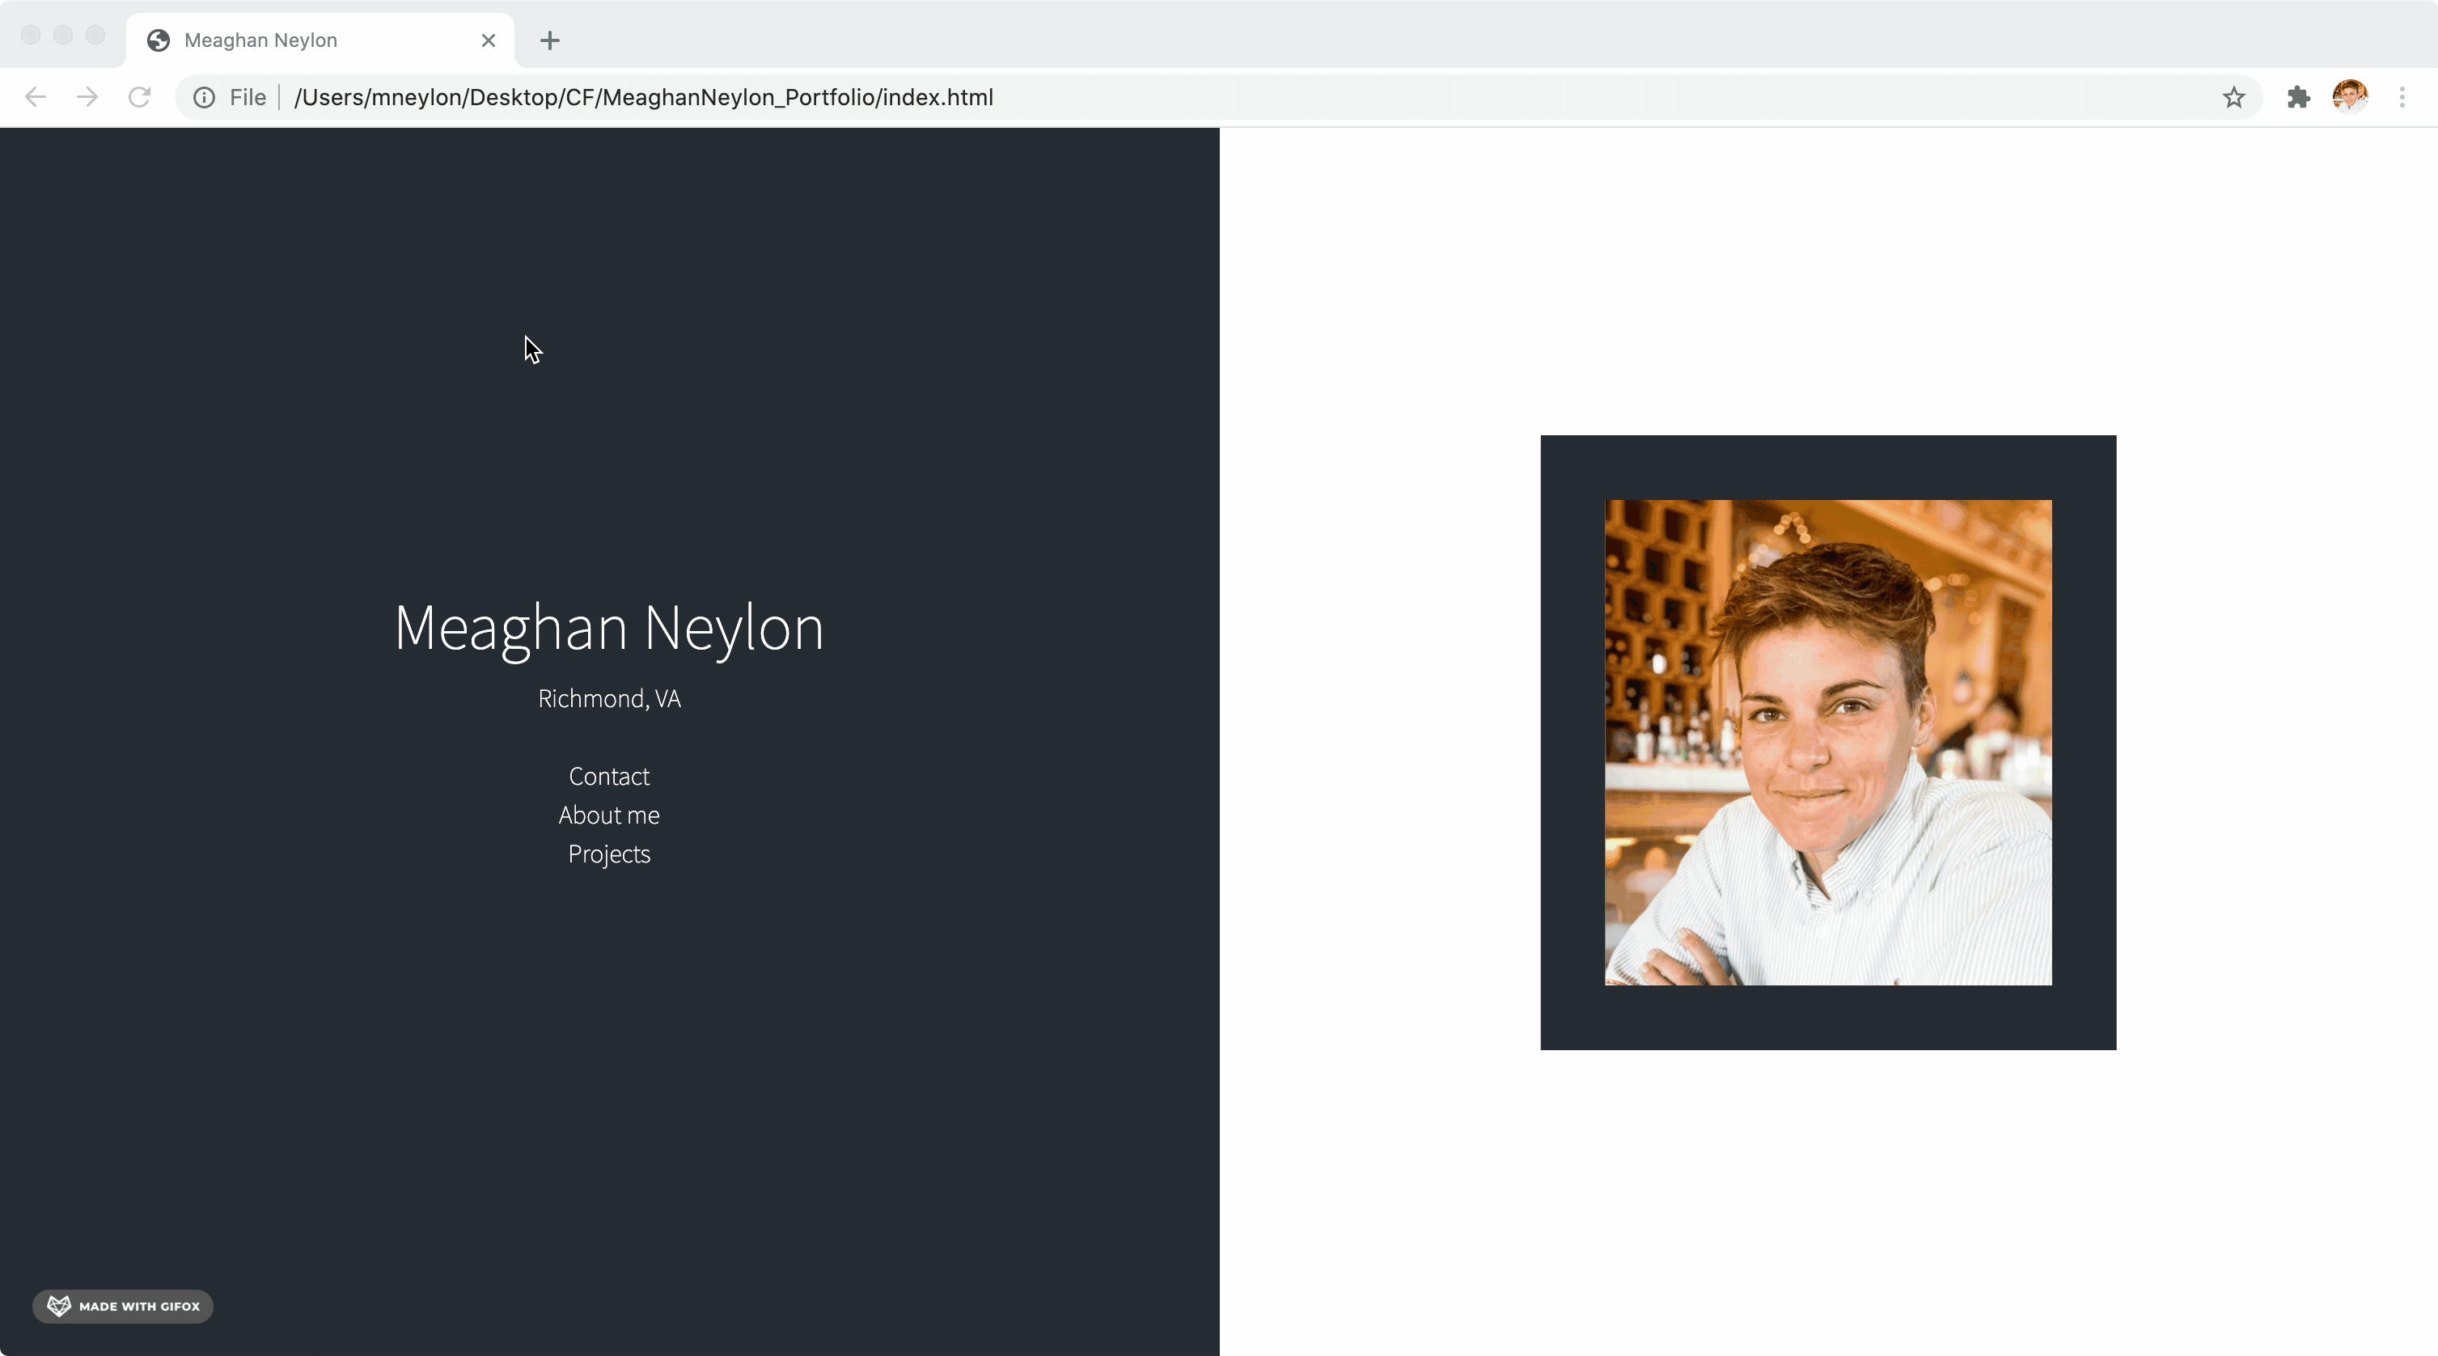
Task: Click the portrait photo
Action: (1827, 743)
